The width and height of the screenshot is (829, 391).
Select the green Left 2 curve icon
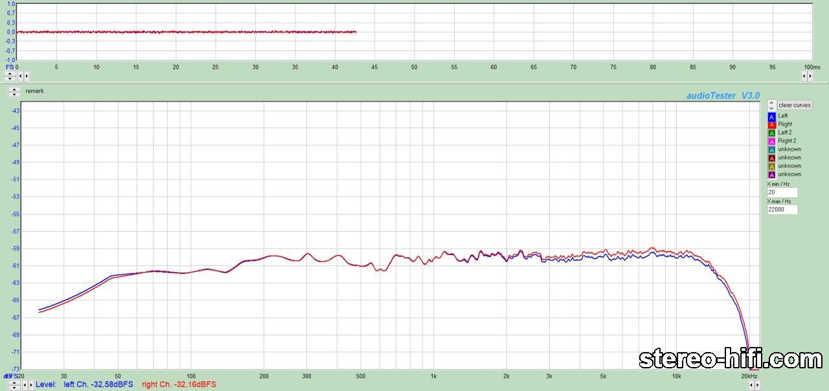771,133
